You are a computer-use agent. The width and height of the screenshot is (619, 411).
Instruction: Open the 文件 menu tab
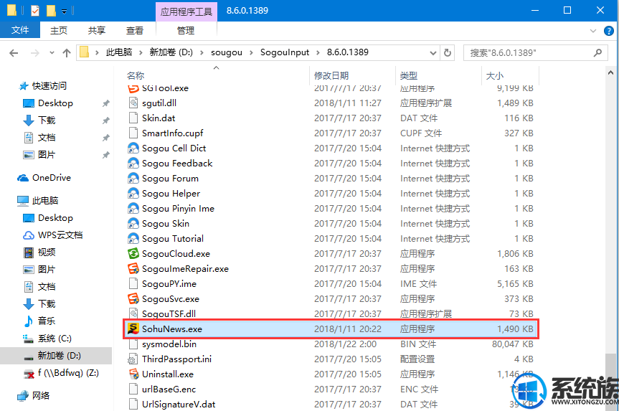tap(20, 30)
